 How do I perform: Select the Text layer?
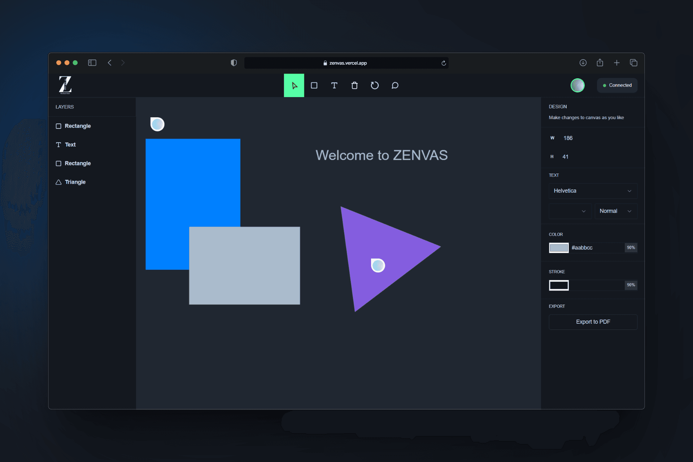92,145
